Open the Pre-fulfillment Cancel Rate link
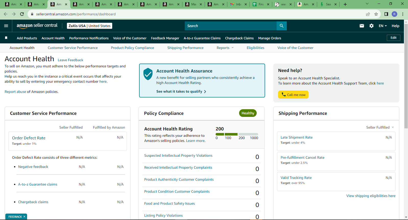The image size is (408, 220). (302, 157)
